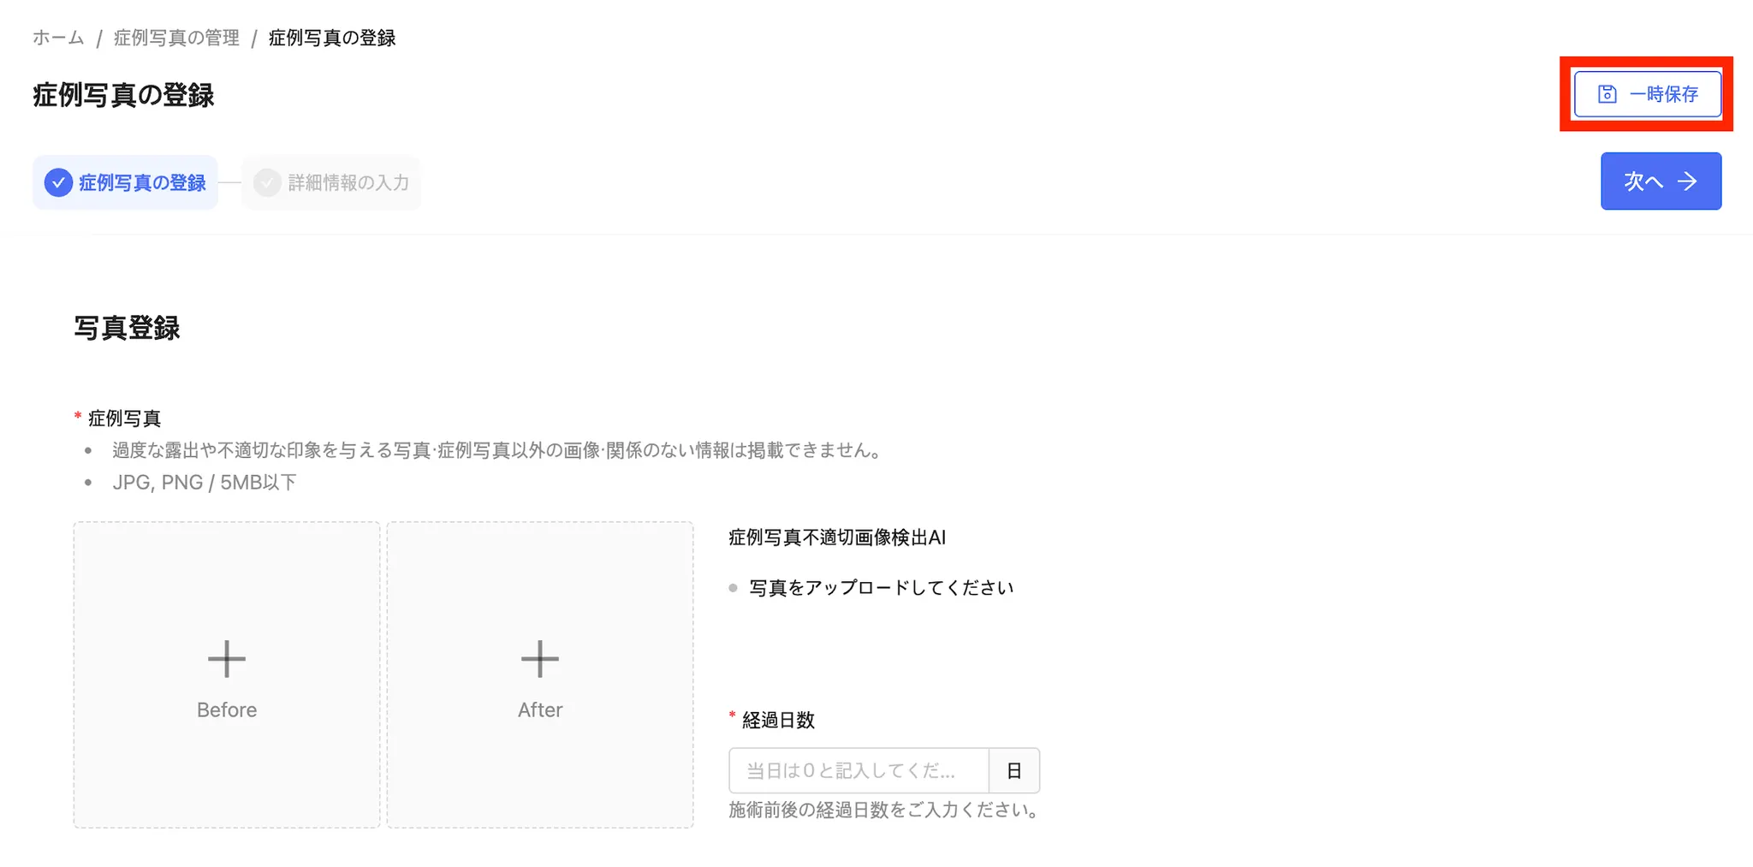Click the checkmark icon of 詳細情報の入力 step
This screenshot has height=867, width=1753.
tap(268, 182)
